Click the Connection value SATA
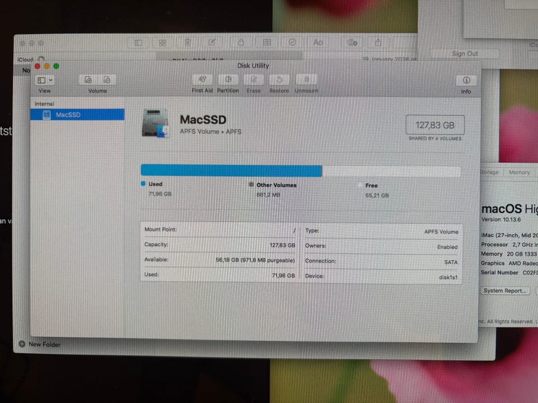The height and width of the screenshot is (403, 538). point(451,262)
